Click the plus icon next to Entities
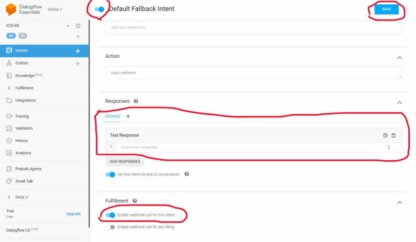The height and width of the screenshot is (242, 416). [78, 64]
